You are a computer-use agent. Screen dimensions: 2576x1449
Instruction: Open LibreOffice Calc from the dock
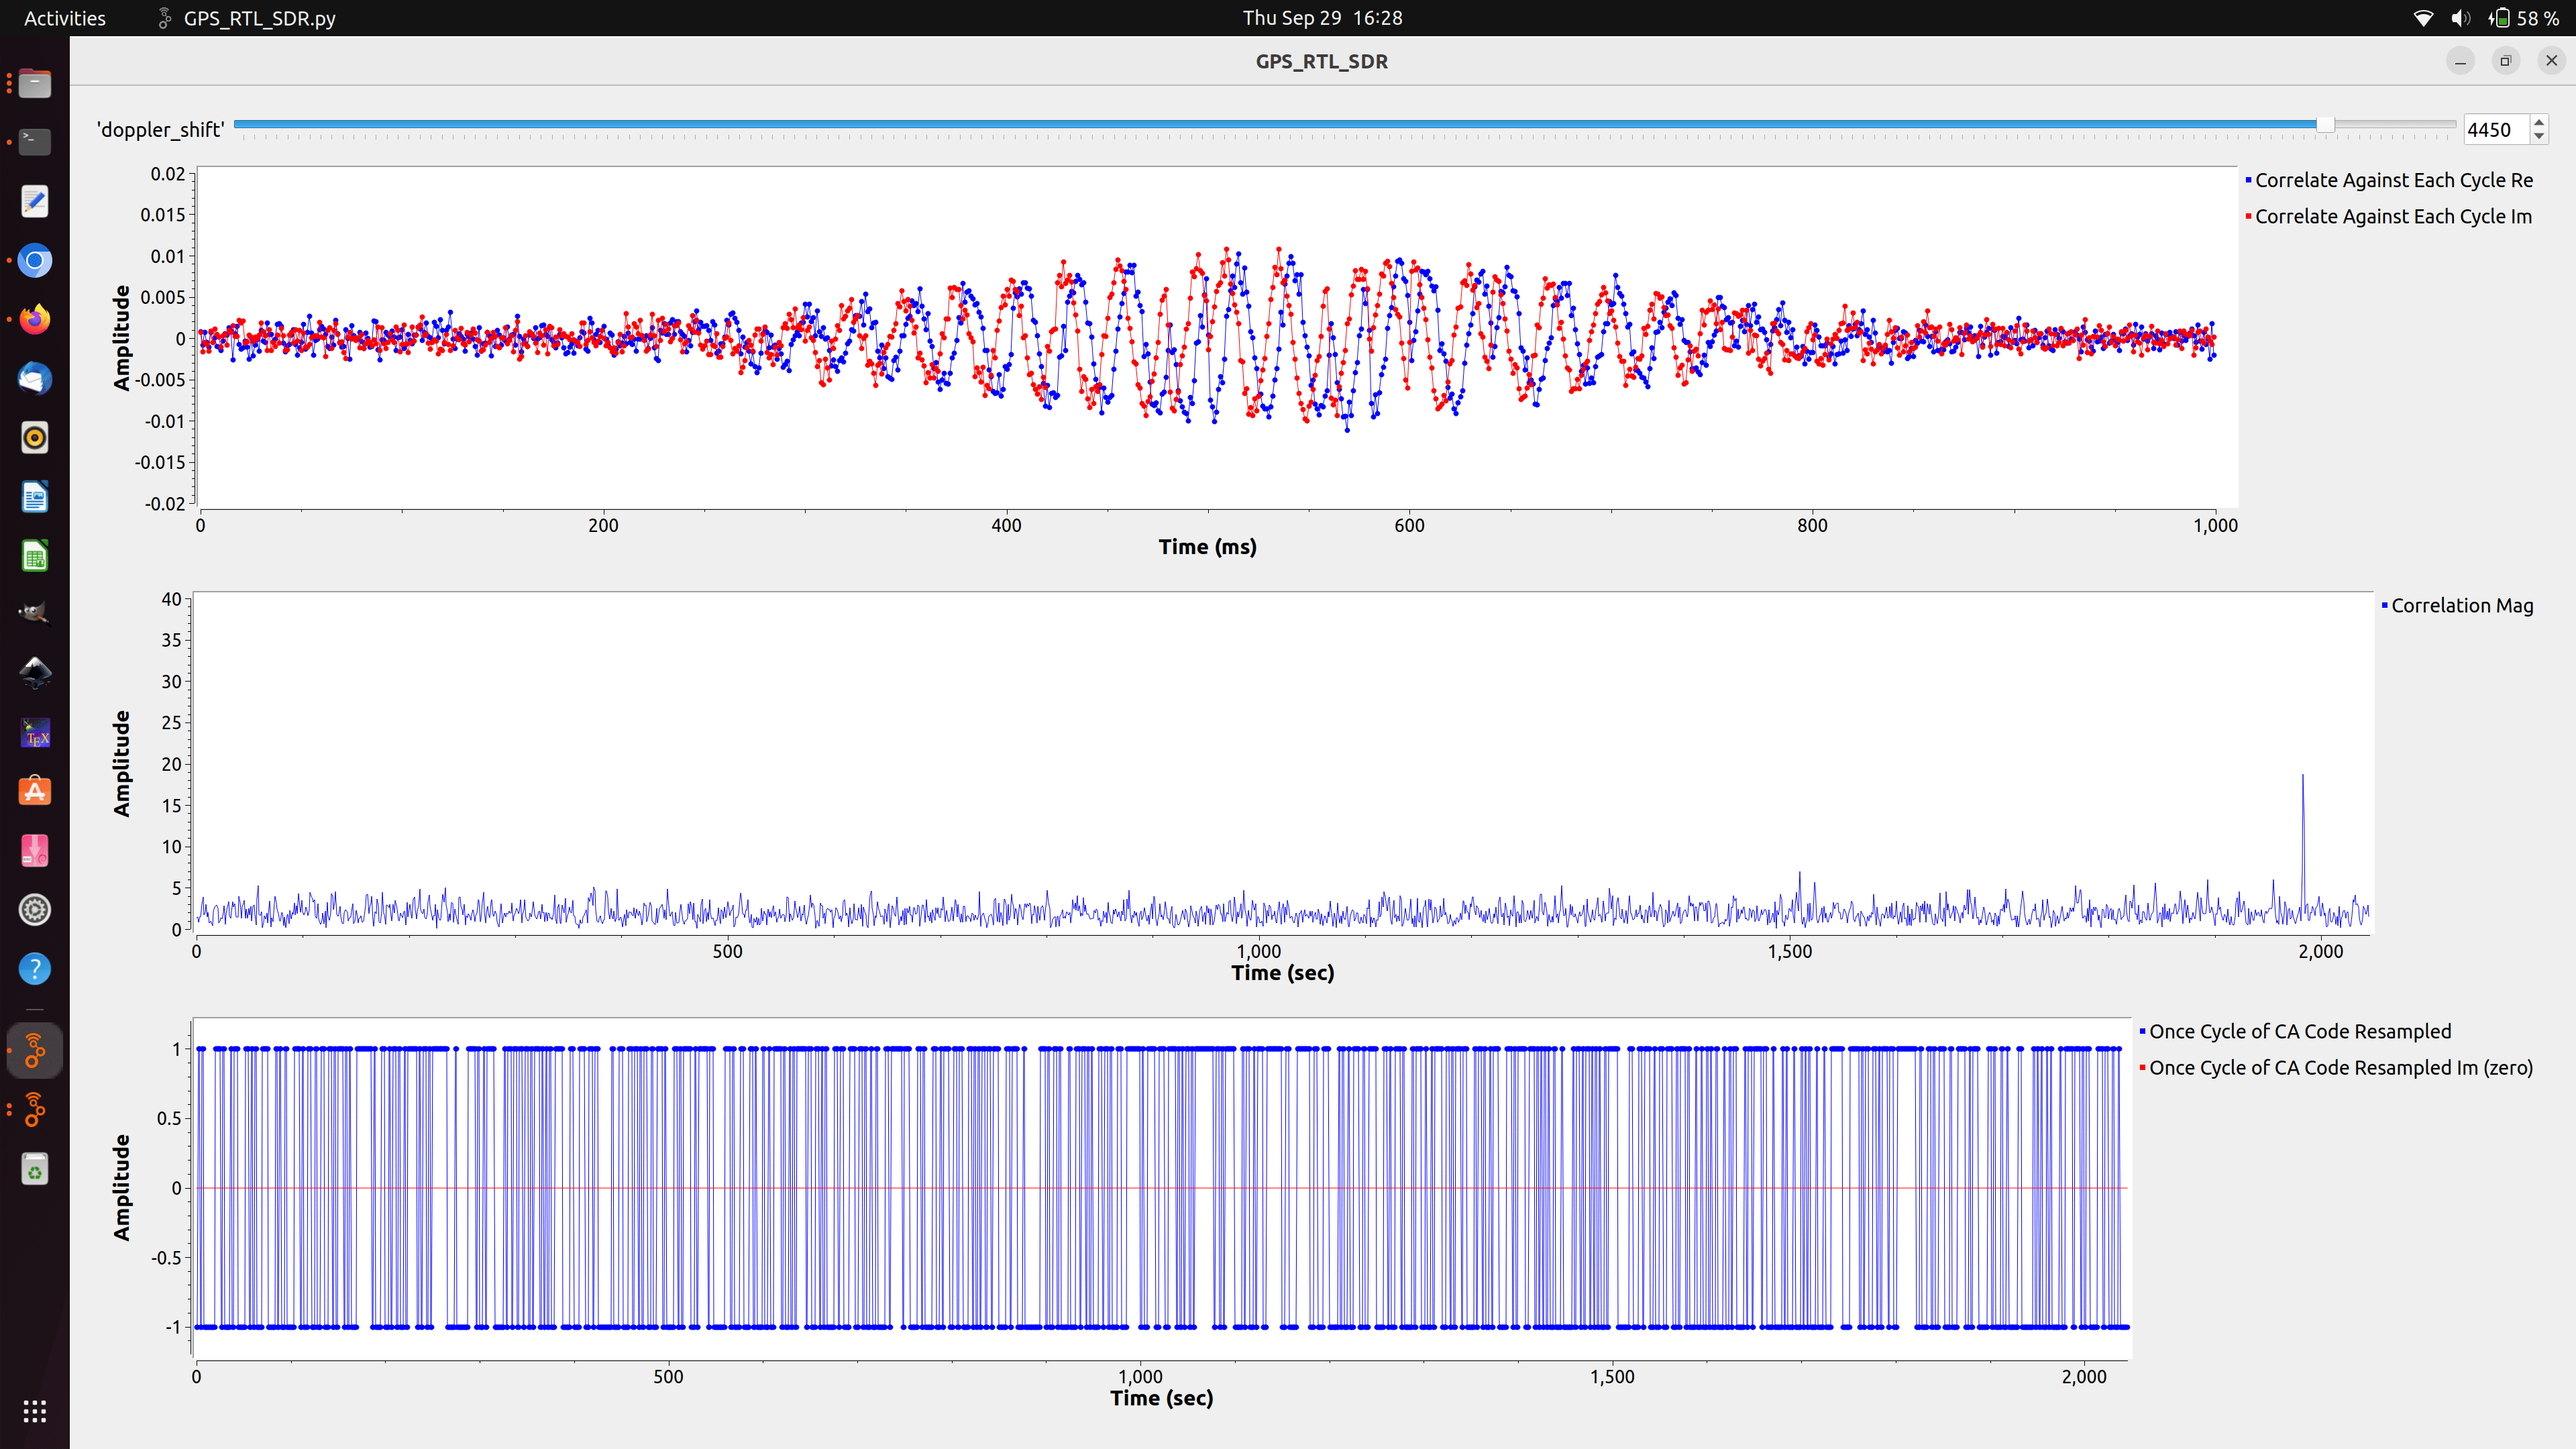click(35, 556)
